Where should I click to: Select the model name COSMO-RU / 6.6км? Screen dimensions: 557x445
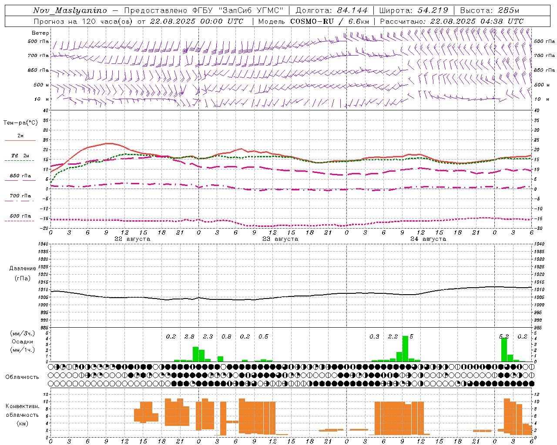pos(330,21)
